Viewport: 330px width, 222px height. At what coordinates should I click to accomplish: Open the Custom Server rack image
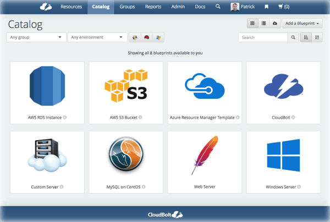(47, 155)
